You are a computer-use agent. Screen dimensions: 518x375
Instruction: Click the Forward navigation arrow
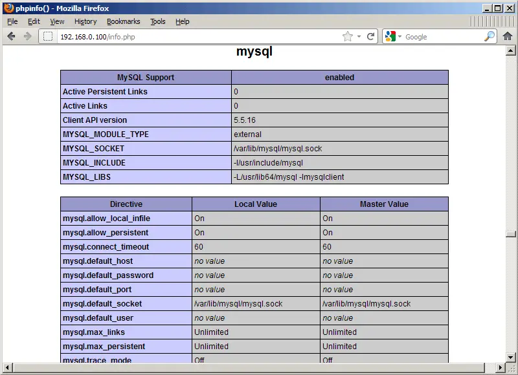(x=27, y=36)
